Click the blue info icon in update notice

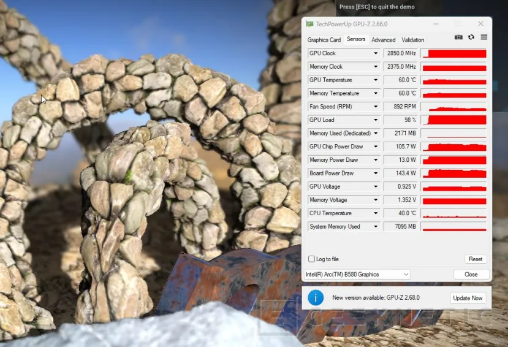tap(316, 298)
